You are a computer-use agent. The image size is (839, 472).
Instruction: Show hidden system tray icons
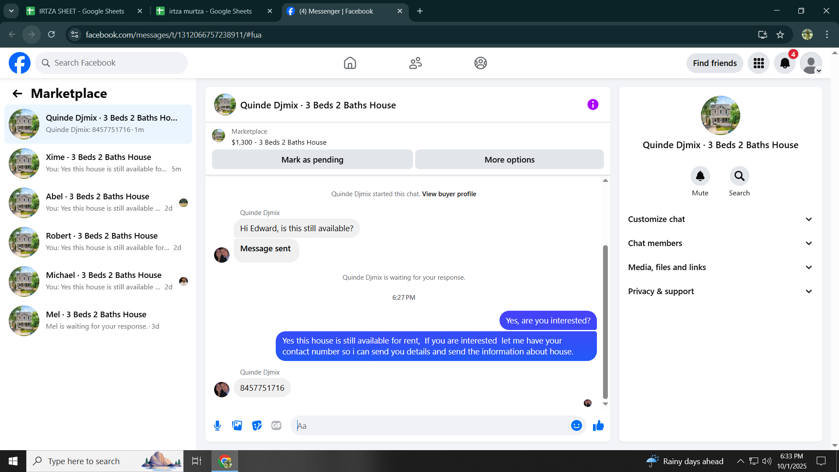740,461
